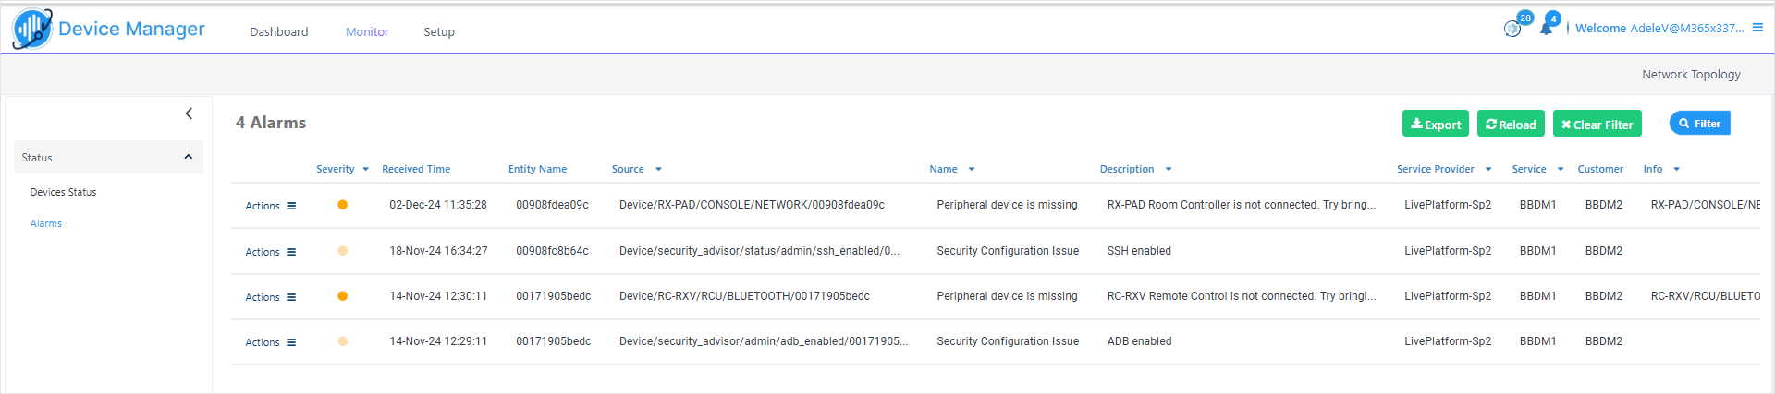Click the Export button
This screenshot has width=1775, height=394.
(x=1435, y=124)
